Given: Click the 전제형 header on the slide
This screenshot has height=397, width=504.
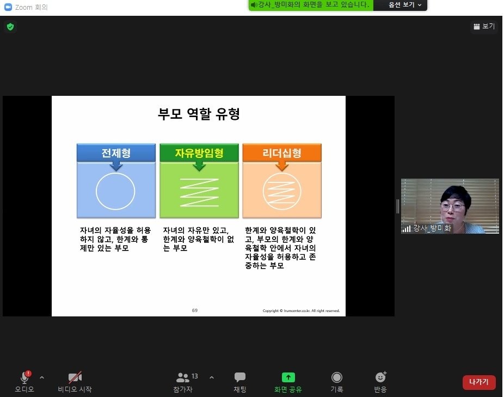Looking at the screenshot, I should pyautogui.click(x=116, y=153).
